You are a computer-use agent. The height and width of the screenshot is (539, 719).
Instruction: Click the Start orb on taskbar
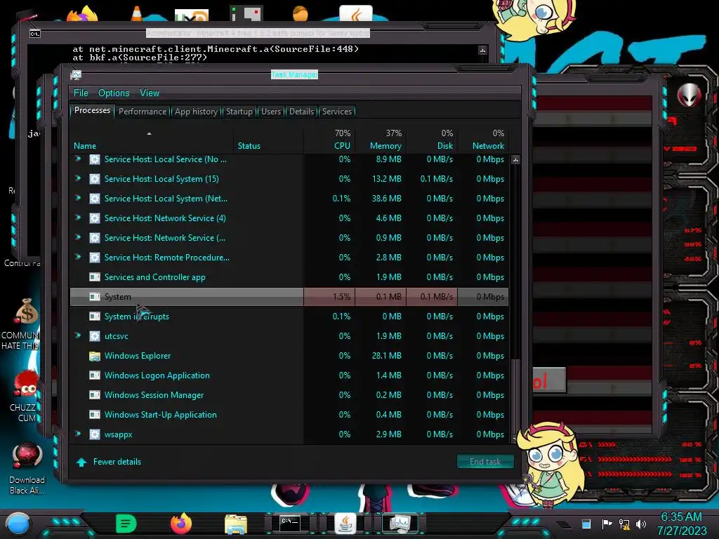coord(18,524)
